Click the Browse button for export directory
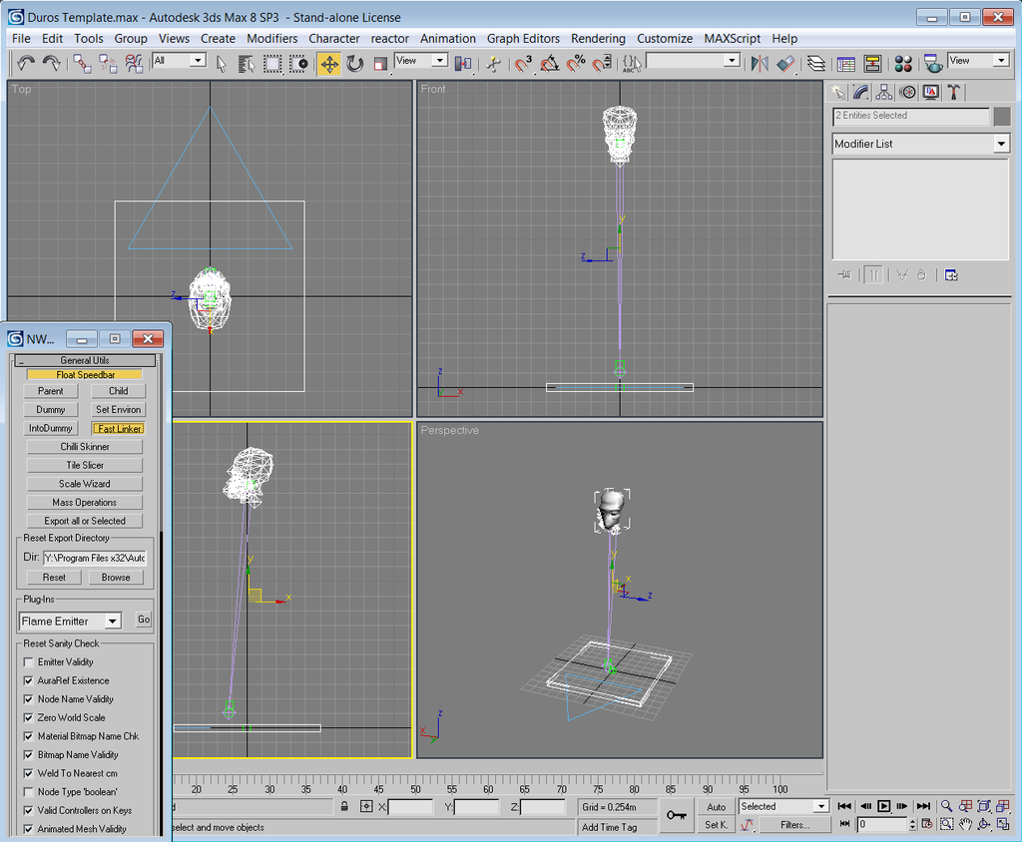Screen dimensions: 1022x842 (x=116, y=578)
